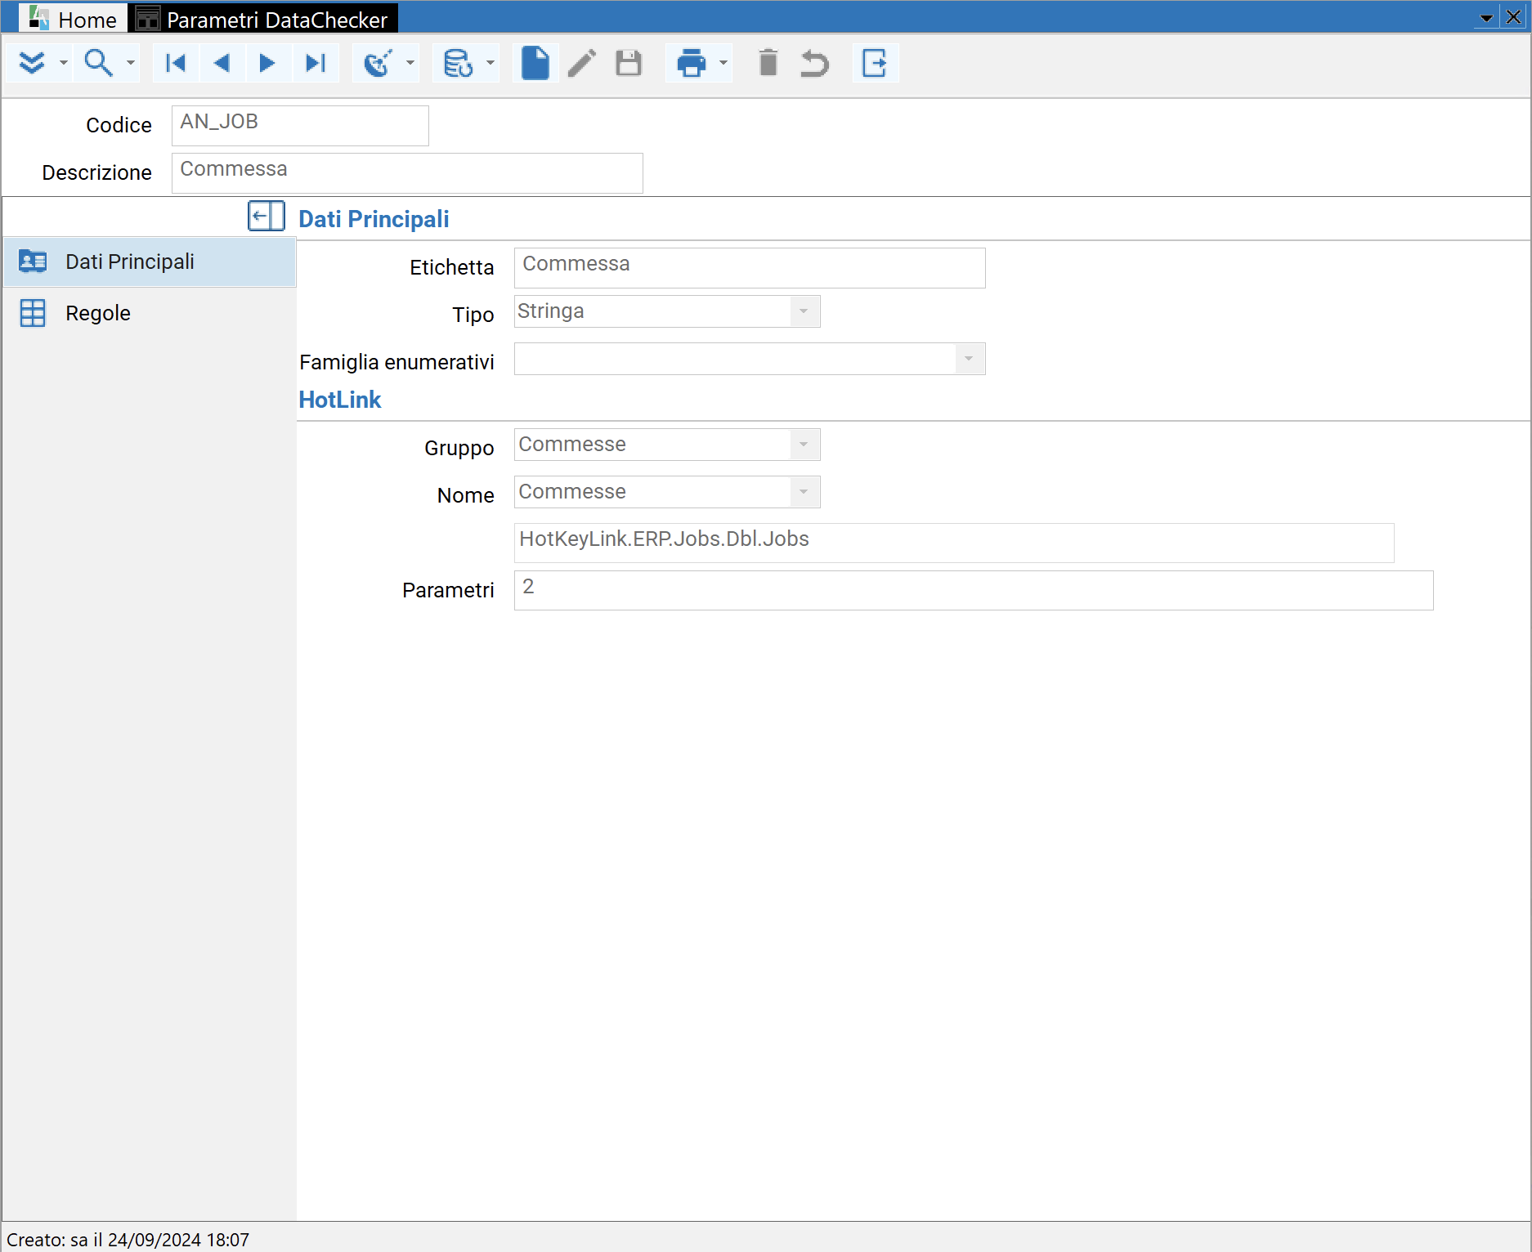Screen dimensions: 1532x1252
Task: Open the dropdown arrow beside the double-chevron icon
Action: pos(63,63)
